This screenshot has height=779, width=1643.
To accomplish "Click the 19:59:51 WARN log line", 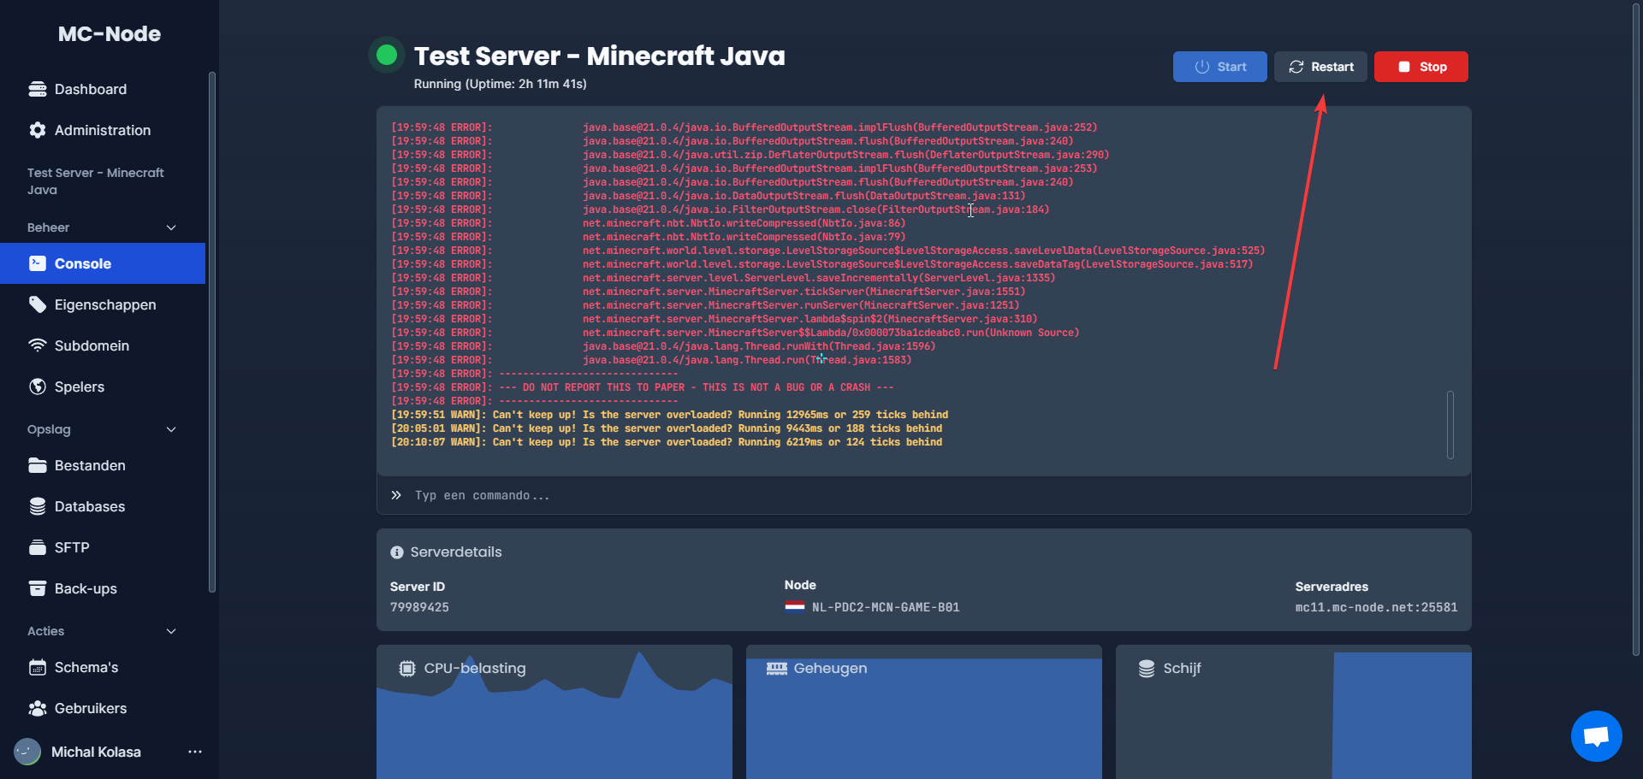I will (x=670, y=415).
